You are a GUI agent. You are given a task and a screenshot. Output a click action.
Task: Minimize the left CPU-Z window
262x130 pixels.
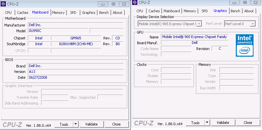click(x=103, y=4)
